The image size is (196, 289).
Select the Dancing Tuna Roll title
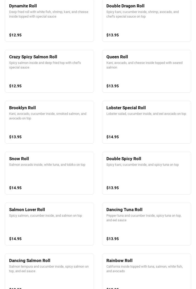click(124, 210)
